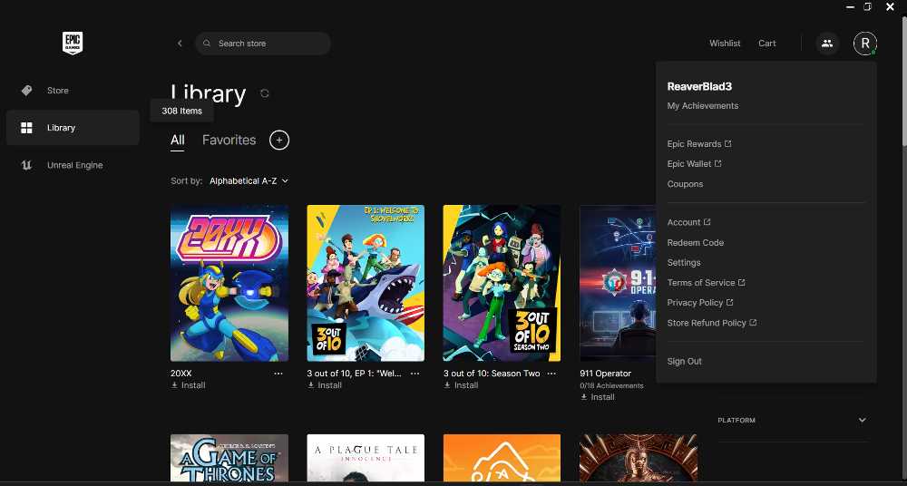Open more options for 3 out of 10: Season Two

[x=551, y=374]
